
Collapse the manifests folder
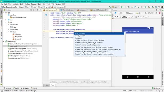(6, 15)
